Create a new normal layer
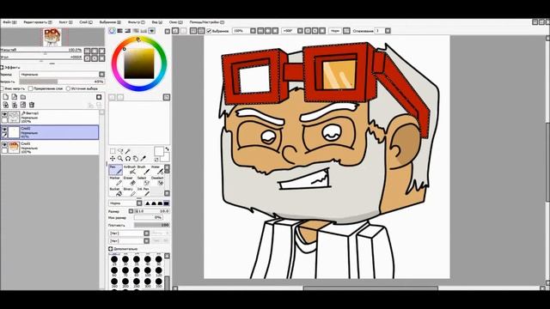The width and height of the screenshot is (550, 309). [x=6, y=97]
